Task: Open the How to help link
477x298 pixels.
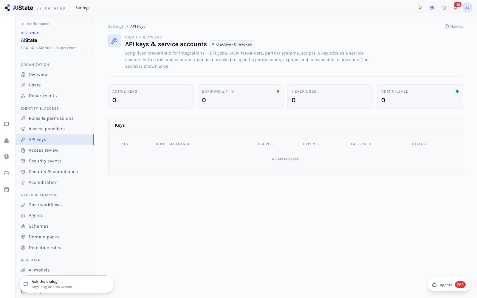Action: (453, 27)
